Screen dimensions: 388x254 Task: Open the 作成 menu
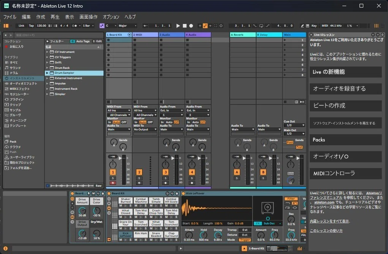41,17
